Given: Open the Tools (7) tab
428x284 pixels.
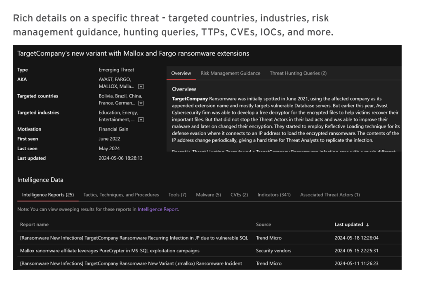Looking at the screenshot, I should (x=177, y=195).
